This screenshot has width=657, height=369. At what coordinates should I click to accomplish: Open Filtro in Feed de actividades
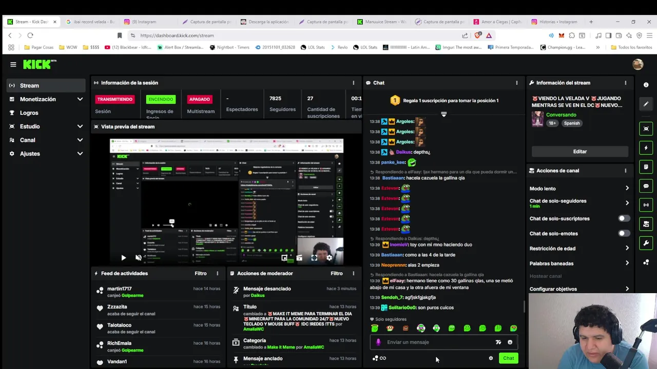click(x=200, y=273)
